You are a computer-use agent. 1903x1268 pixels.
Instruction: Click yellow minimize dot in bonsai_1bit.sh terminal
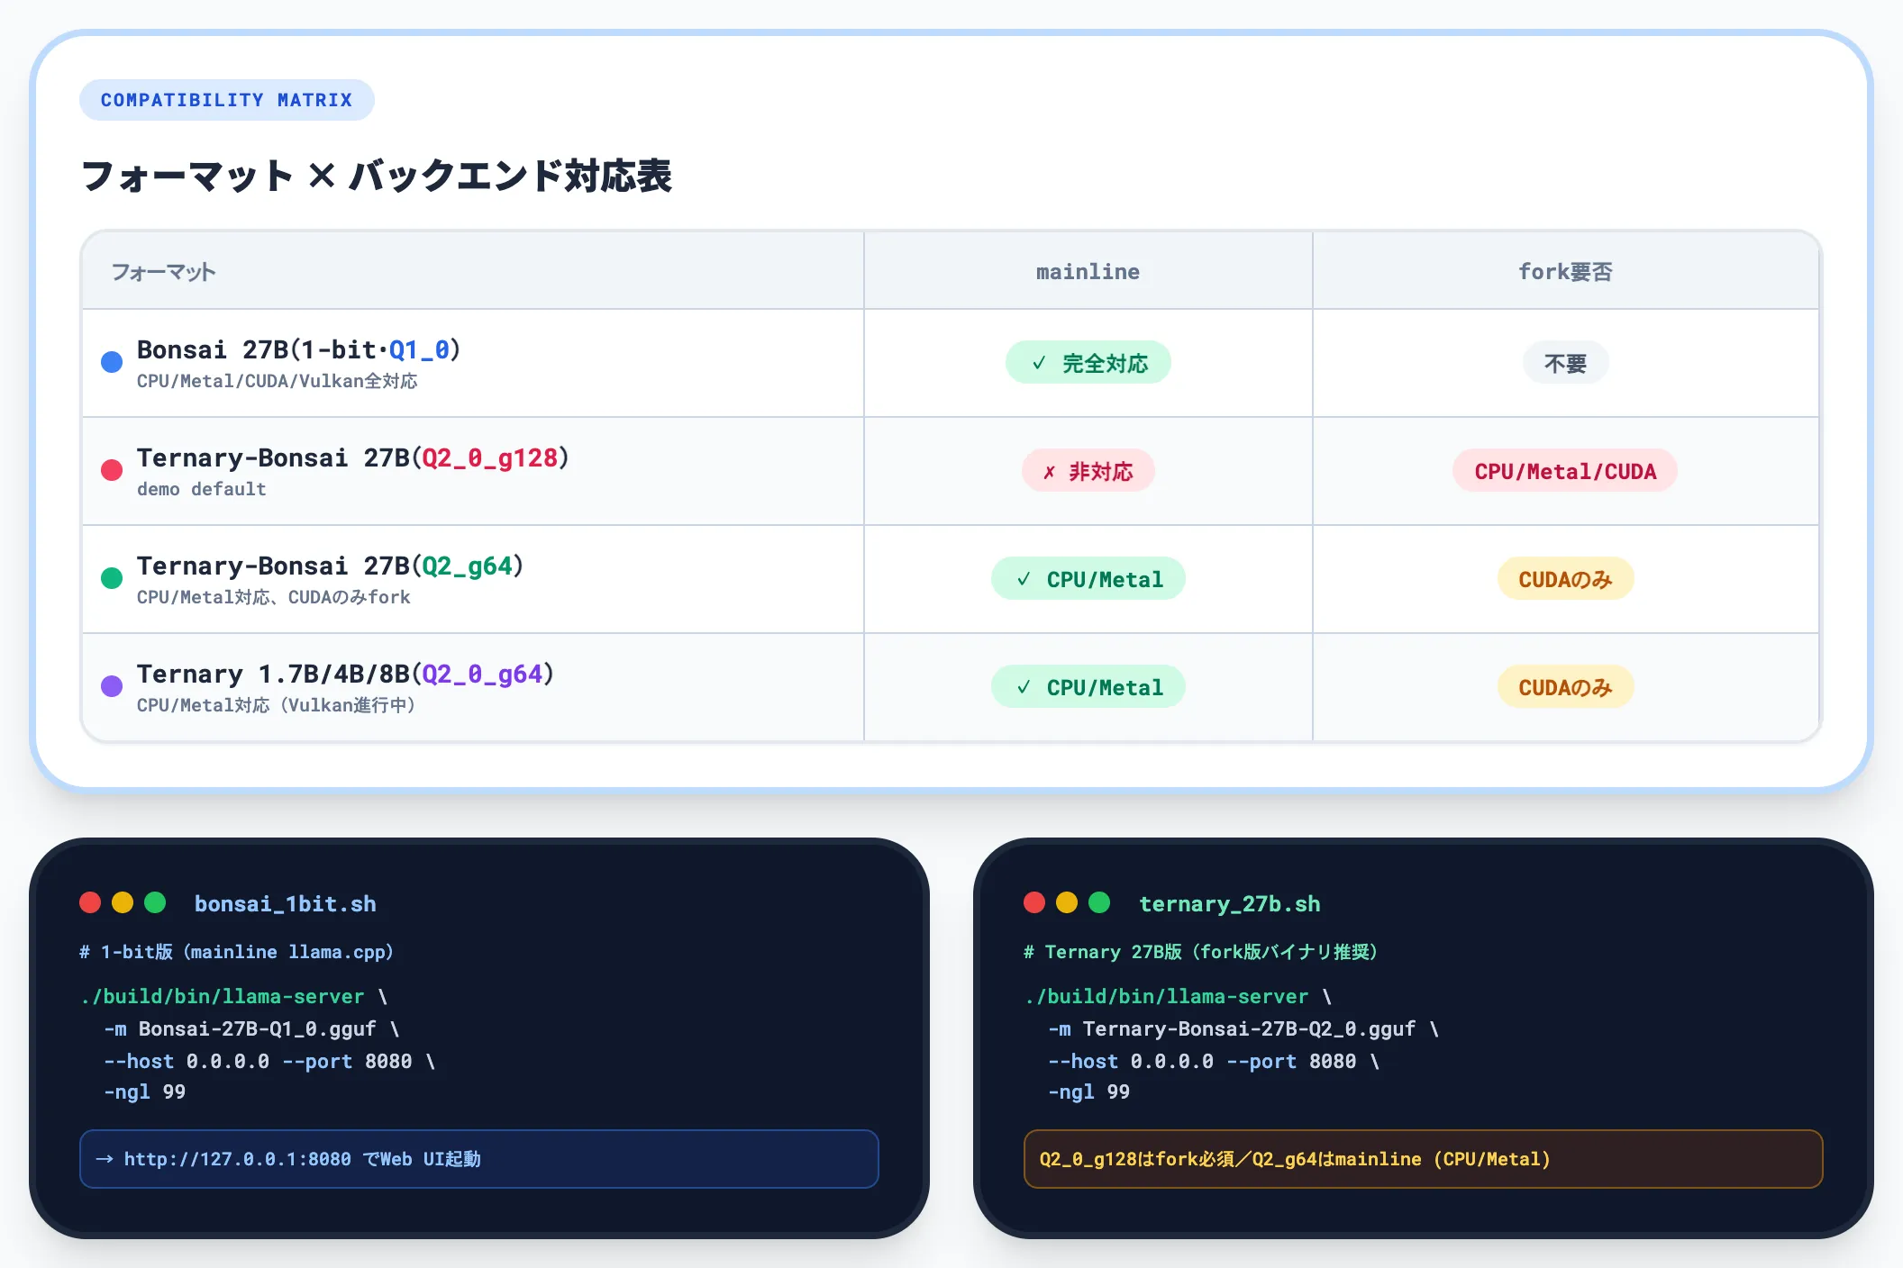tap(123, 902)
